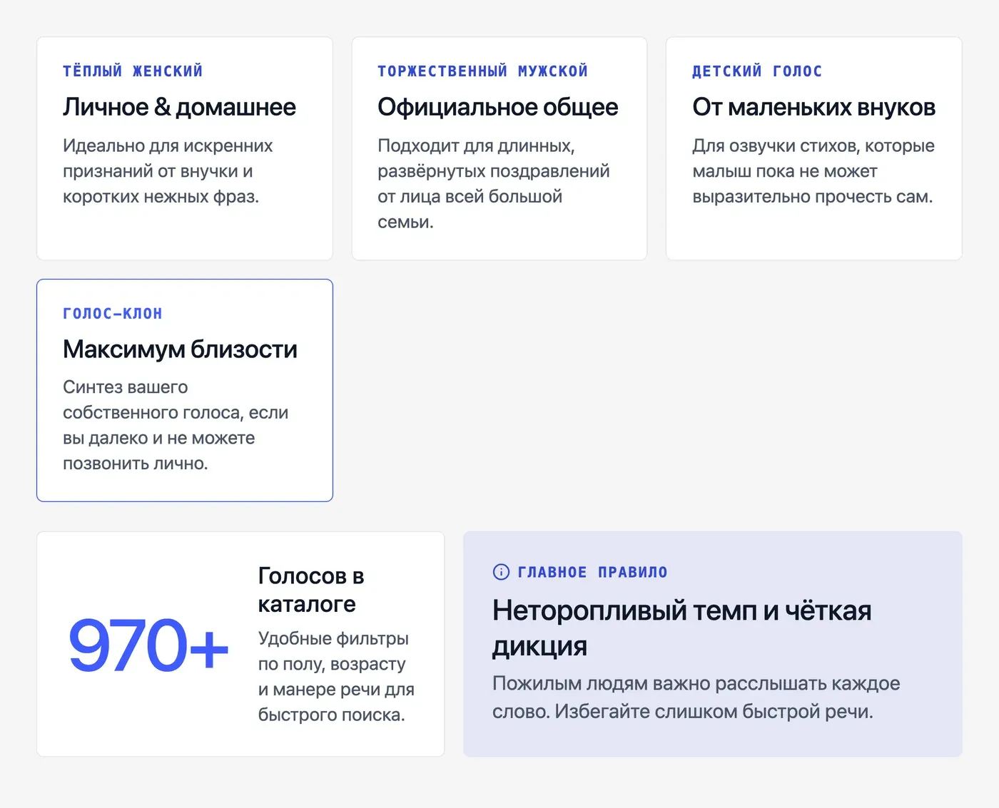This screenshot has height=808, width=999.
Task: Click the text starting Пожилым людям важно
Action: (x=696, y=697)
